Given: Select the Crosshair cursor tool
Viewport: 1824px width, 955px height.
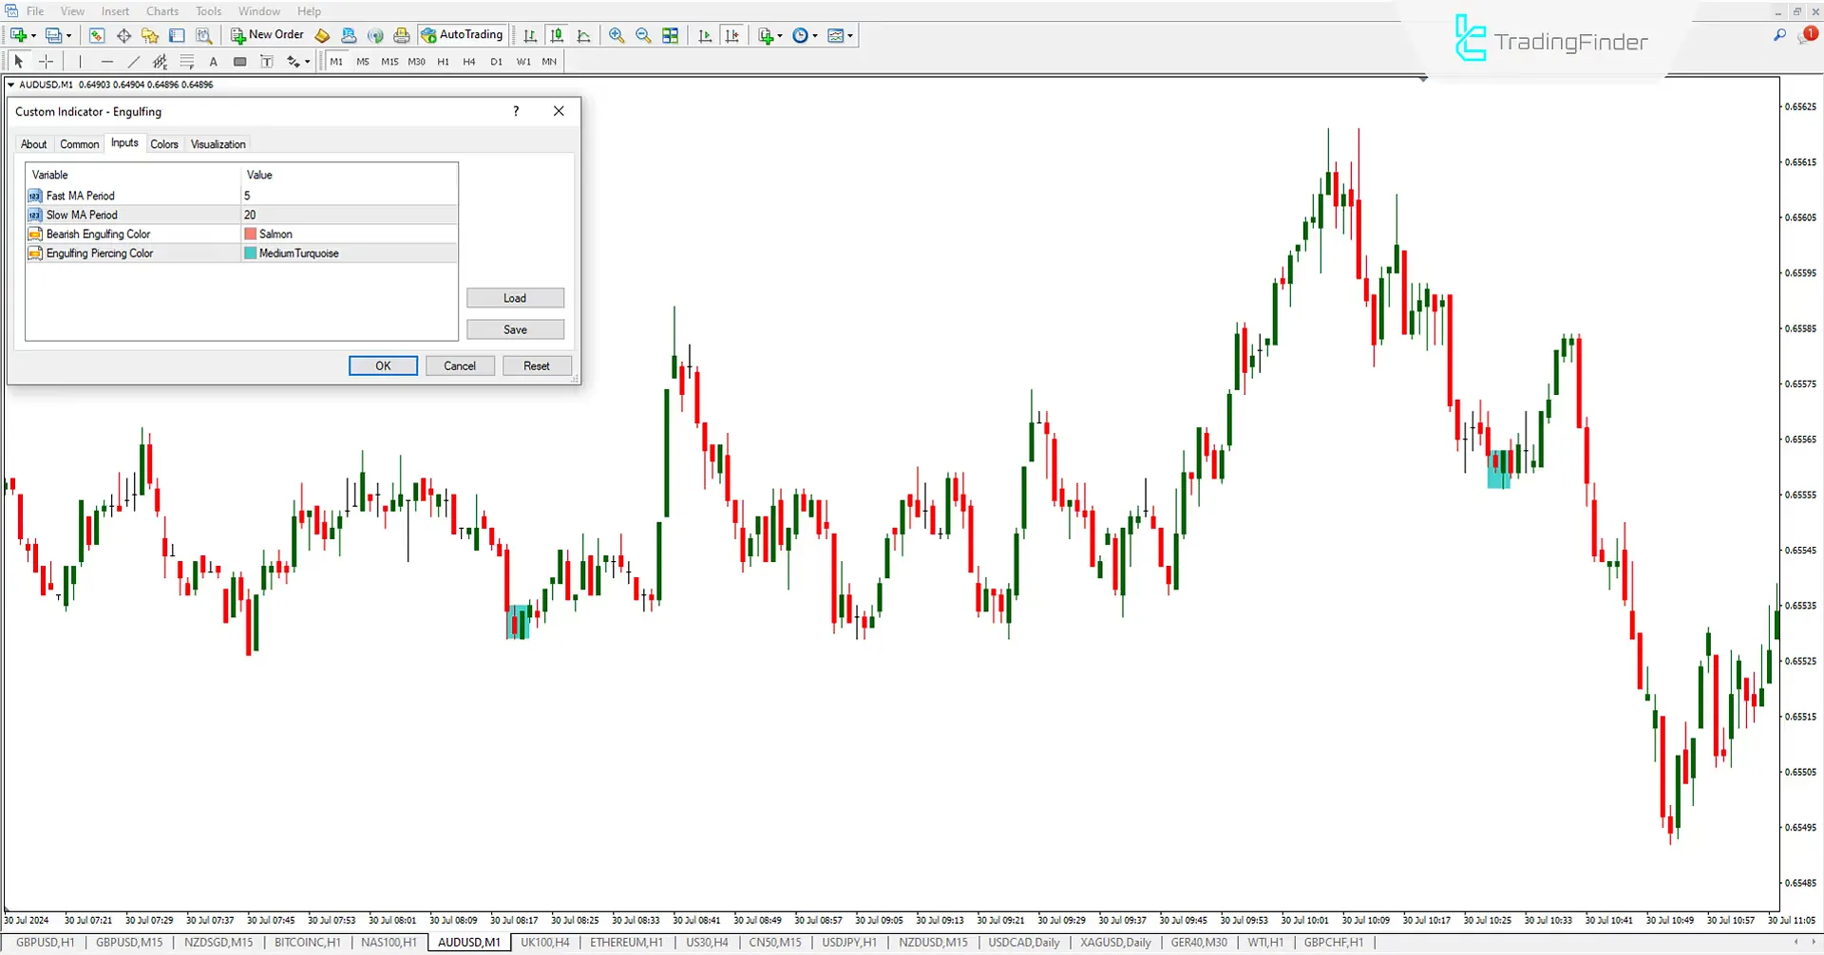Looking at the screenshot, I should click(x=46, y=62).
